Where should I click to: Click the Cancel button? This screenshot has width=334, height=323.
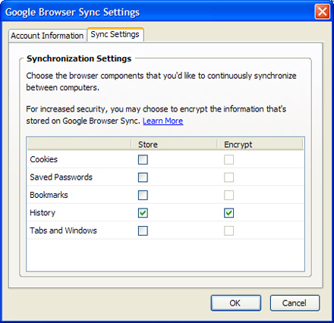pos(295,303)
